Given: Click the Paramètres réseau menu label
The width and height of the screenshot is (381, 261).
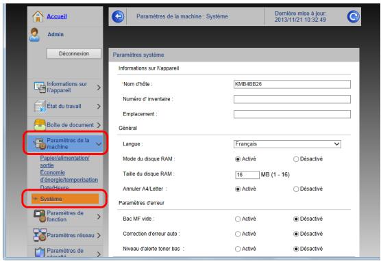Looking at the screenshot, I should [71, 235].
